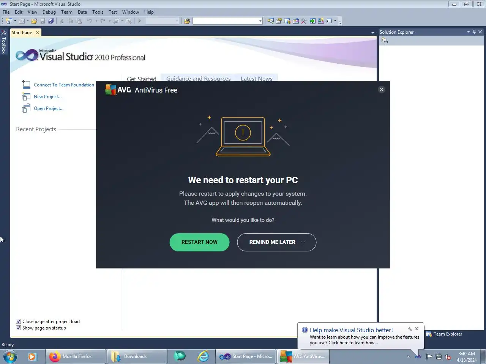Click the green arrow Start Page toolbar icon

312,21
